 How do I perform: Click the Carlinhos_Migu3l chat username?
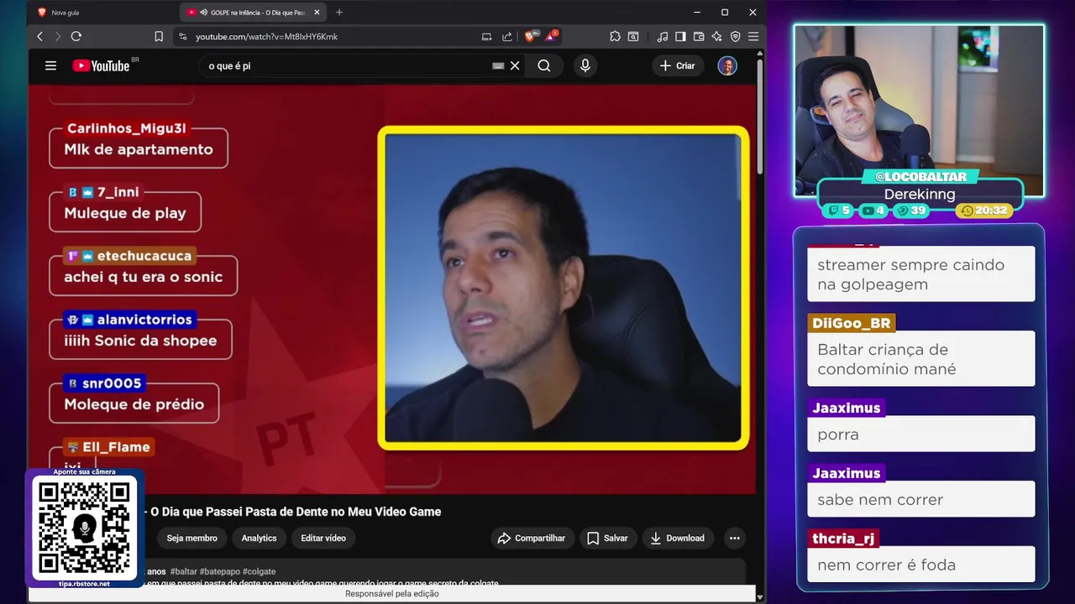point(126,128)
